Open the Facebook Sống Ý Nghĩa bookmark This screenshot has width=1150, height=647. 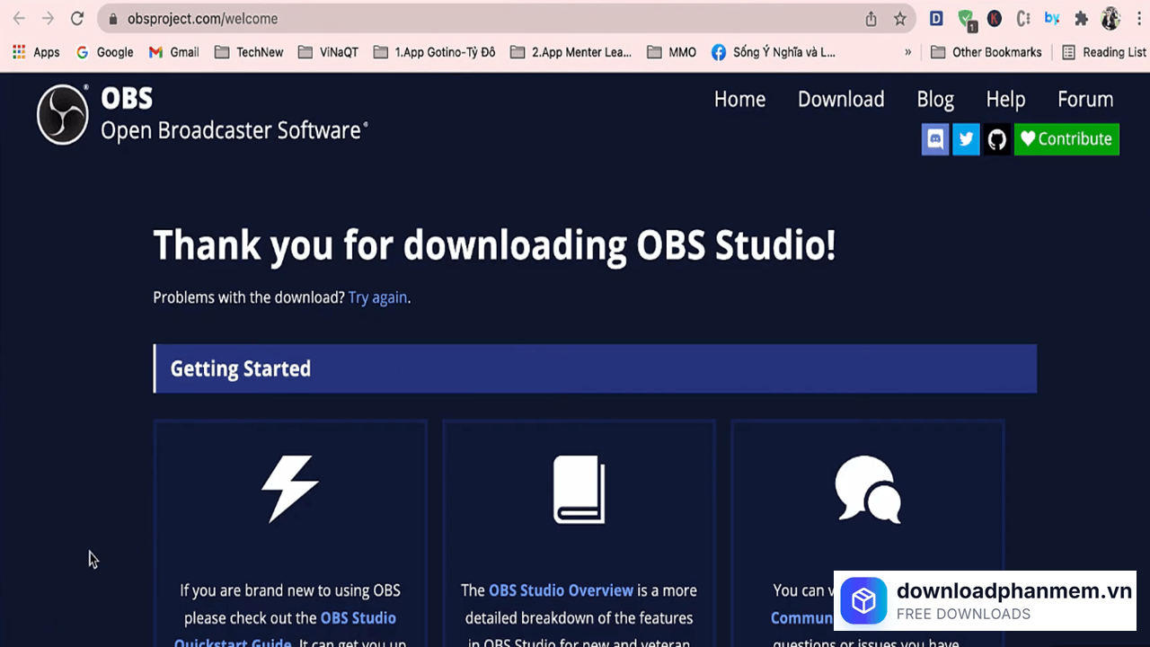coord(774,52)
